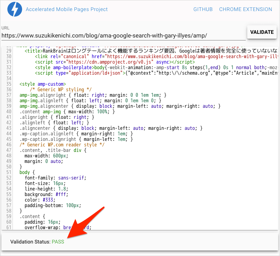Click line number 35 in the gutter
Screen dimensions: 280x256
(9, 84)
